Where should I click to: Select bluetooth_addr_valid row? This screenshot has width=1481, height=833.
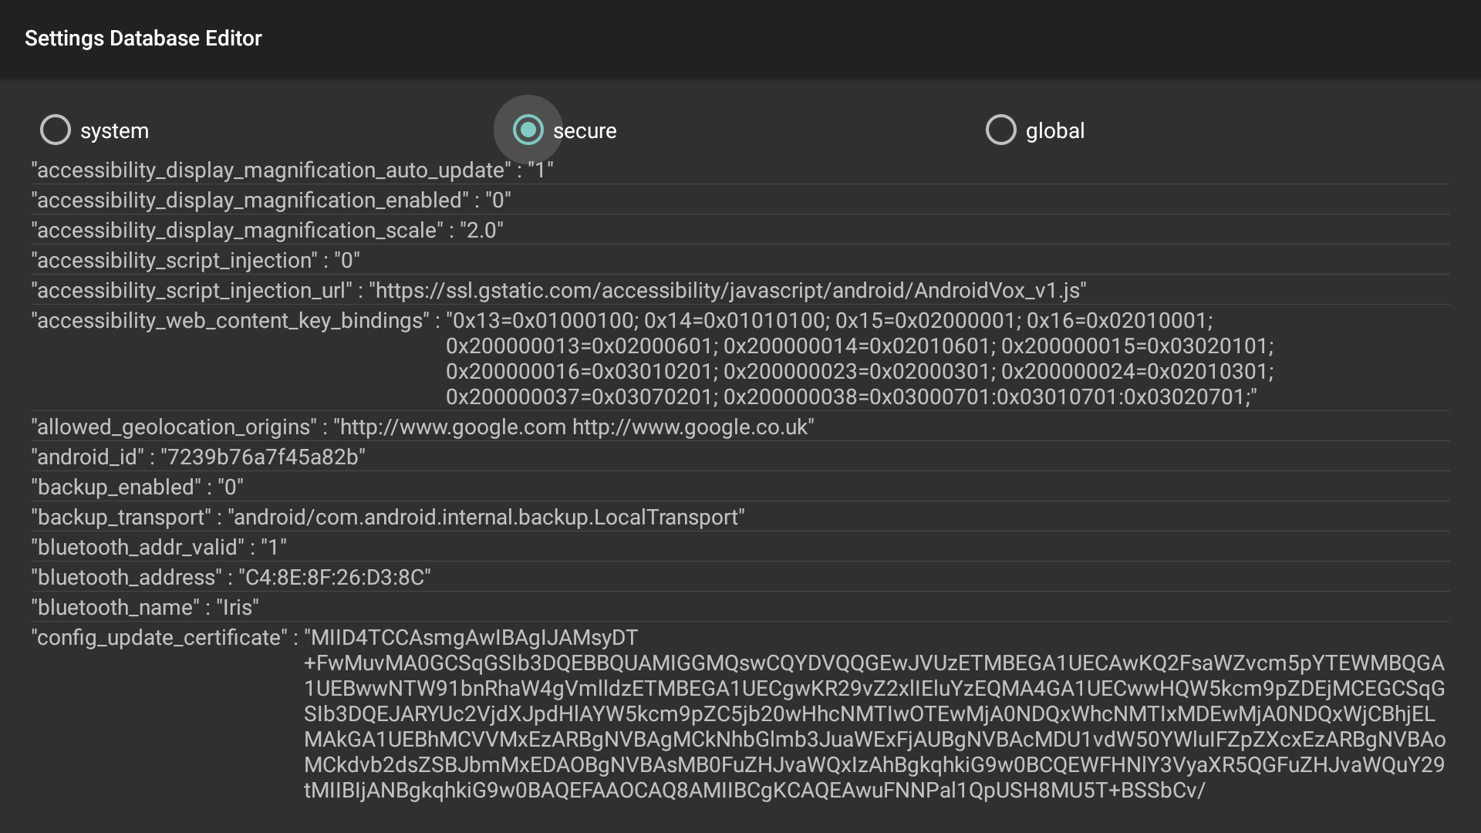[159, 548]
